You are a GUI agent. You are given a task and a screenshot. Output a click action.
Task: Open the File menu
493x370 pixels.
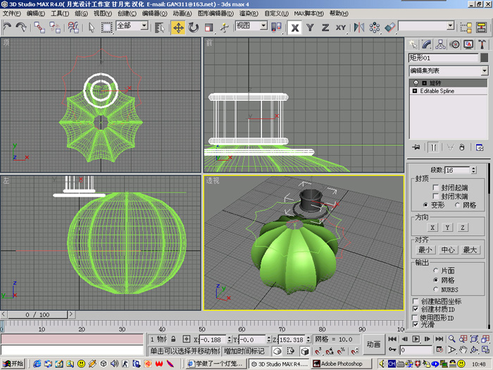[x=12, y=13]
